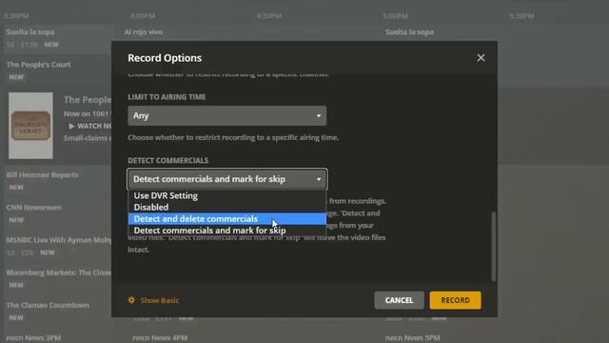Choose Detect and delete commercials
Image resolution: width=609 pixels, height=343 pixels.
click(x=227, y=219)
